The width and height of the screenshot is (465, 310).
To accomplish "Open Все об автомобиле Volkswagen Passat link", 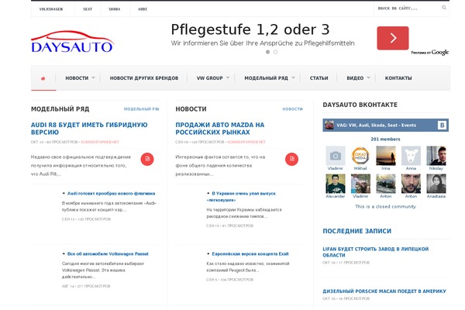I will [108, 254].
